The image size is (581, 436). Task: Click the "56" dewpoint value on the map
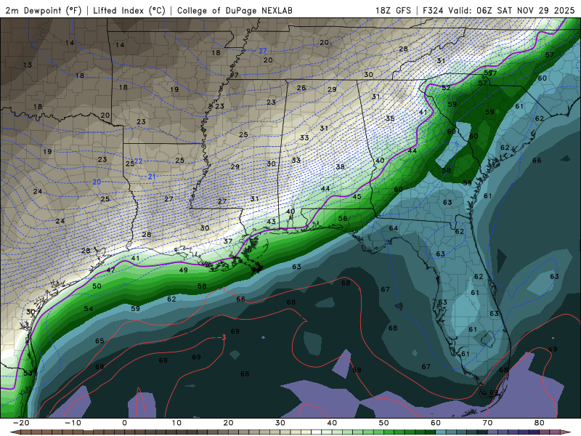point(343,219)
